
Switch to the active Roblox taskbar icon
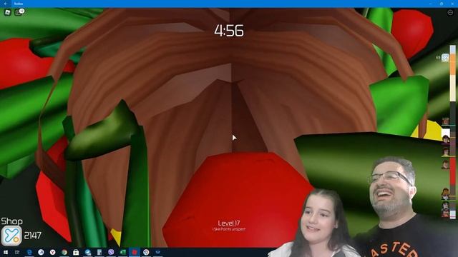[135, 252]
